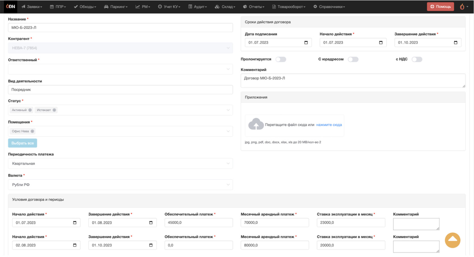This screenshot has width=474, height=257.
Task: Click the orange scroll-to-top arrow button
Action: tap(453, 240)
